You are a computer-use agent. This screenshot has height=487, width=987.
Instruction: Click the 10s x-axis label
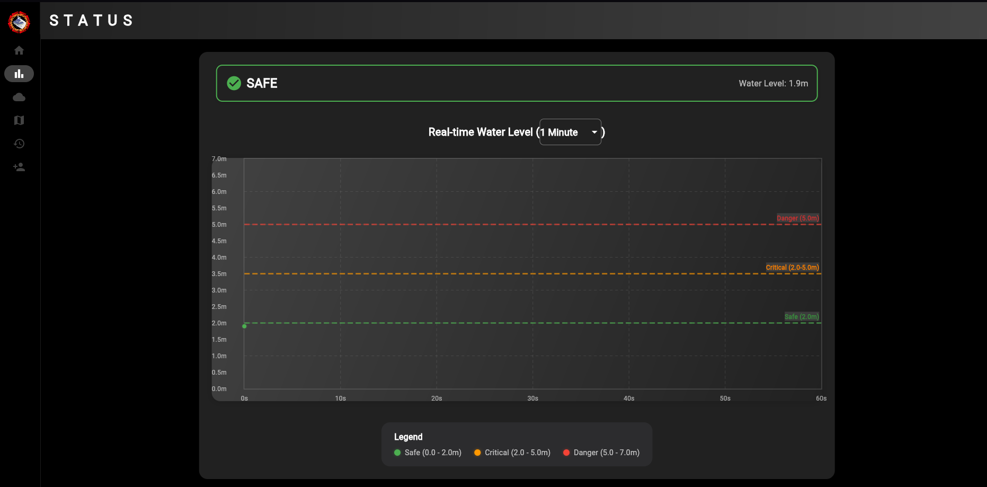tap(341, 399)
